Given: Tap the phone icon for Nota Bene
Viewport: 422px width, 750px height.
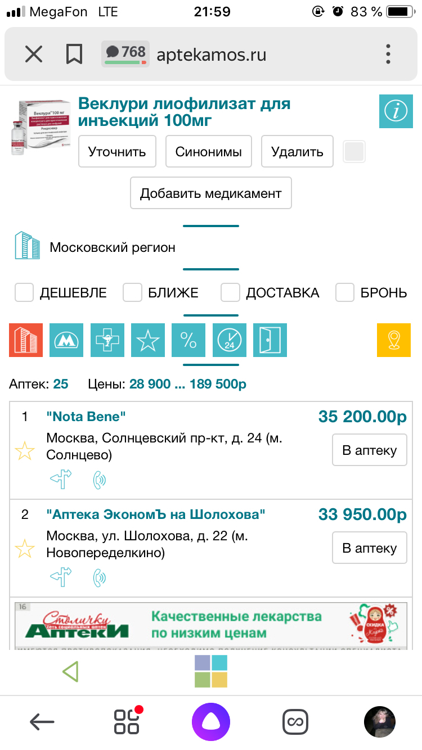Looking at the screenshot, I should [x=100, y=480].
